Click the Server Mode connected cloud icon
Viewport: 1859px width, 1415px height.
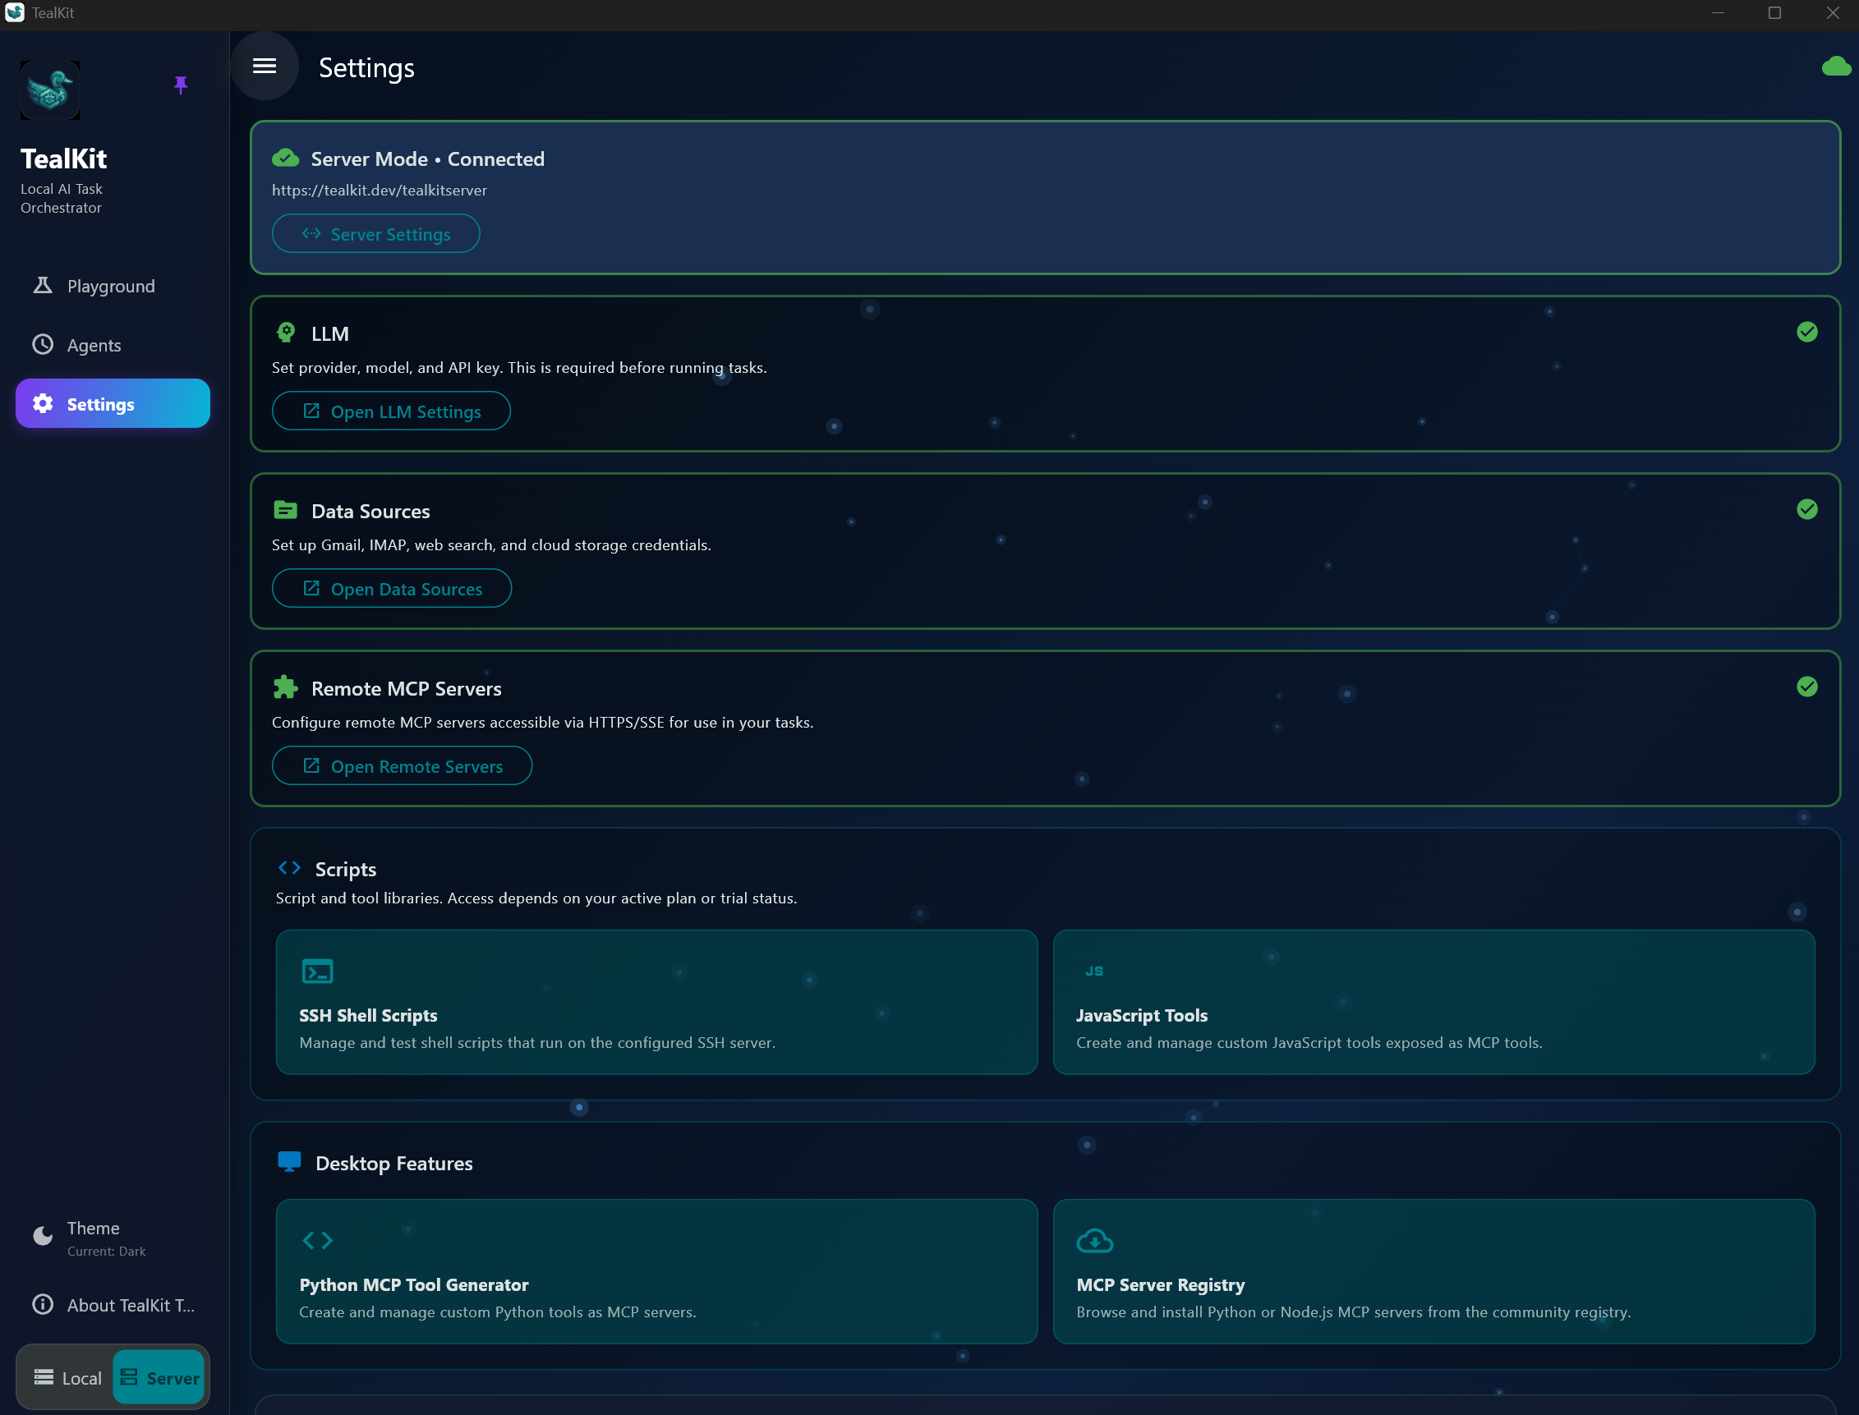[x=286, y=158]
